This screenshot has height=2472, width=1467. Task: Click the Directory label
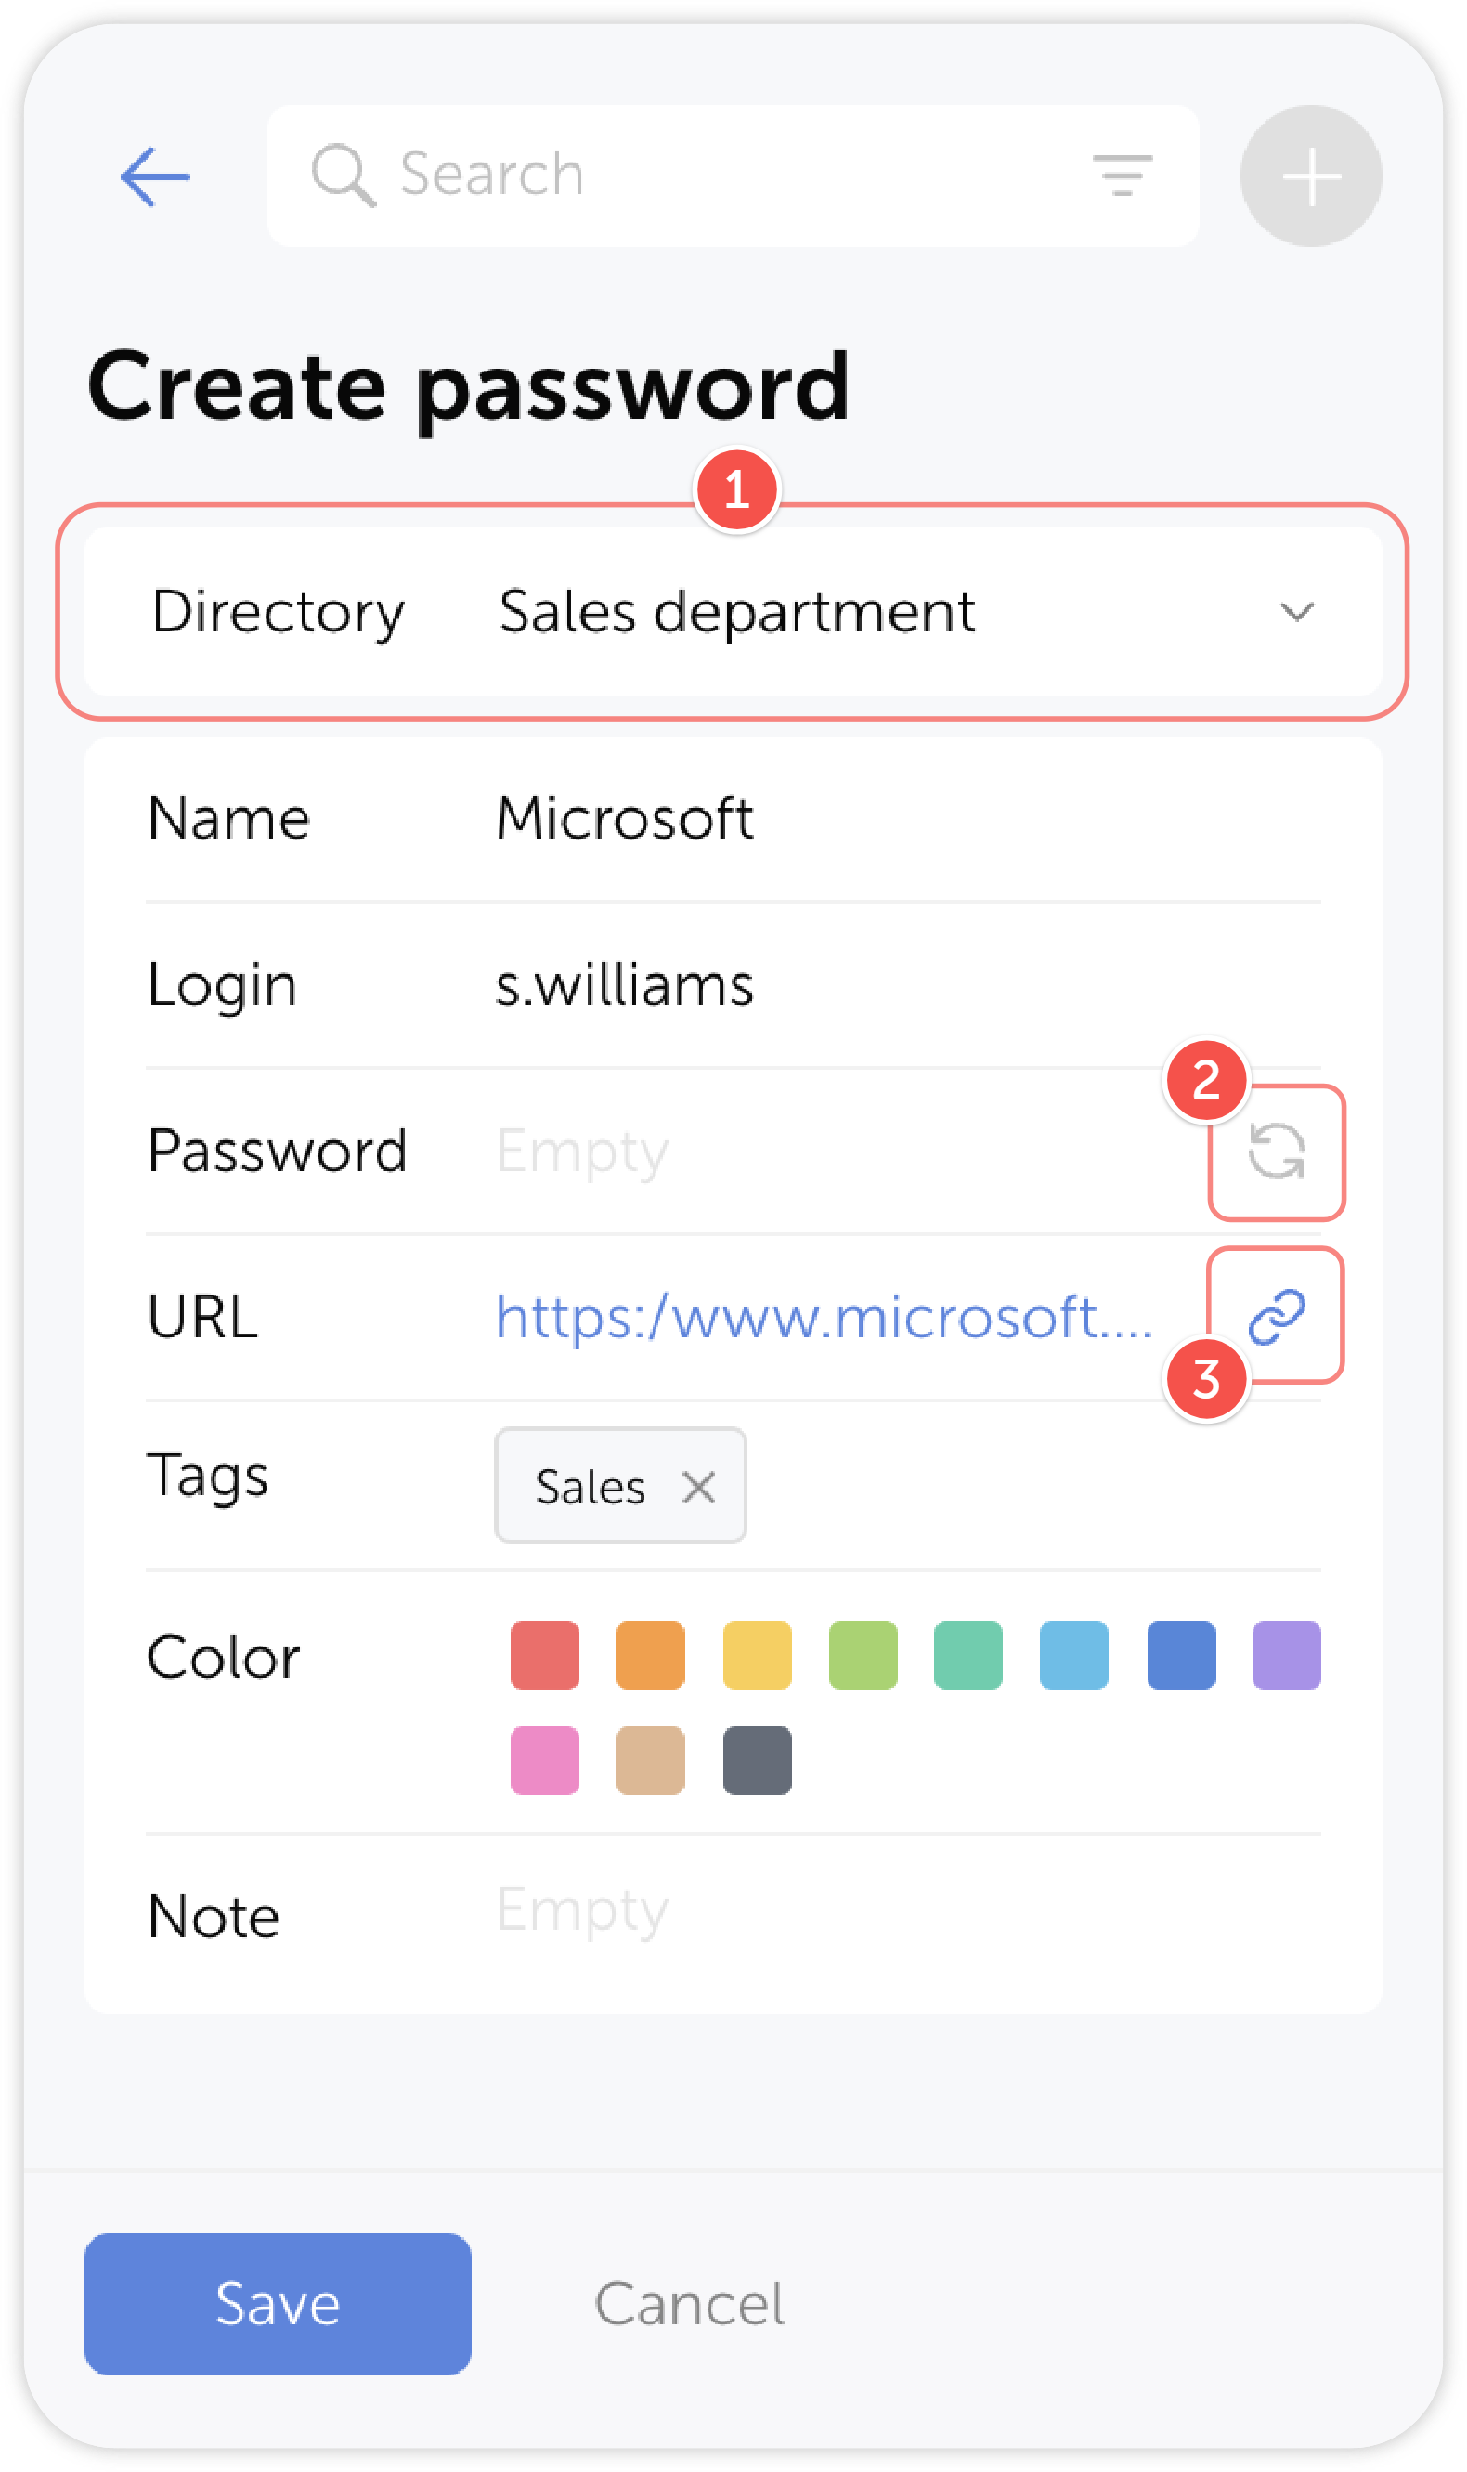(x=278, y=613)
